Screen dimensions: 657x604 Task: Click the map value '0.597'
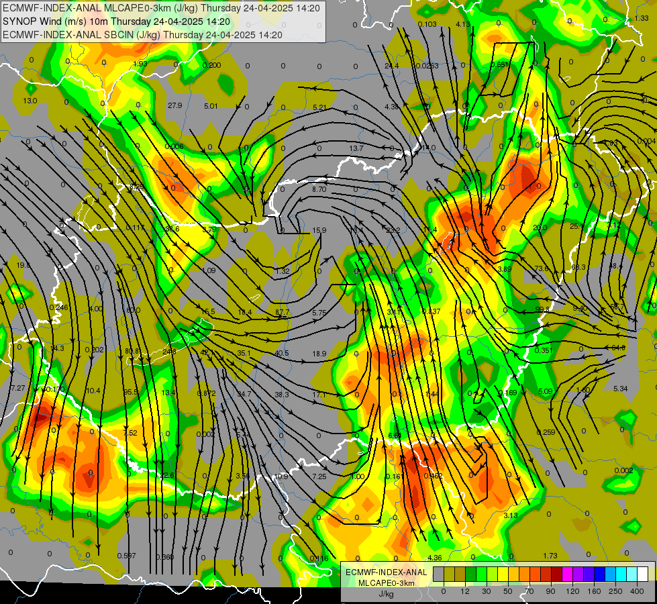click(x=127, y=556)
